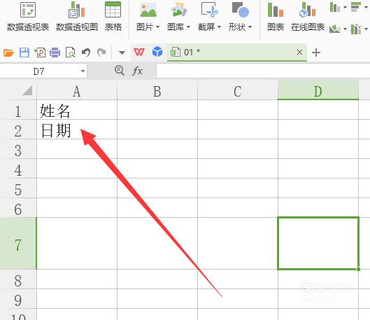Select row 2 header
Screen dimensions: 370x320
pyautogui.click(x=18, y=130)
